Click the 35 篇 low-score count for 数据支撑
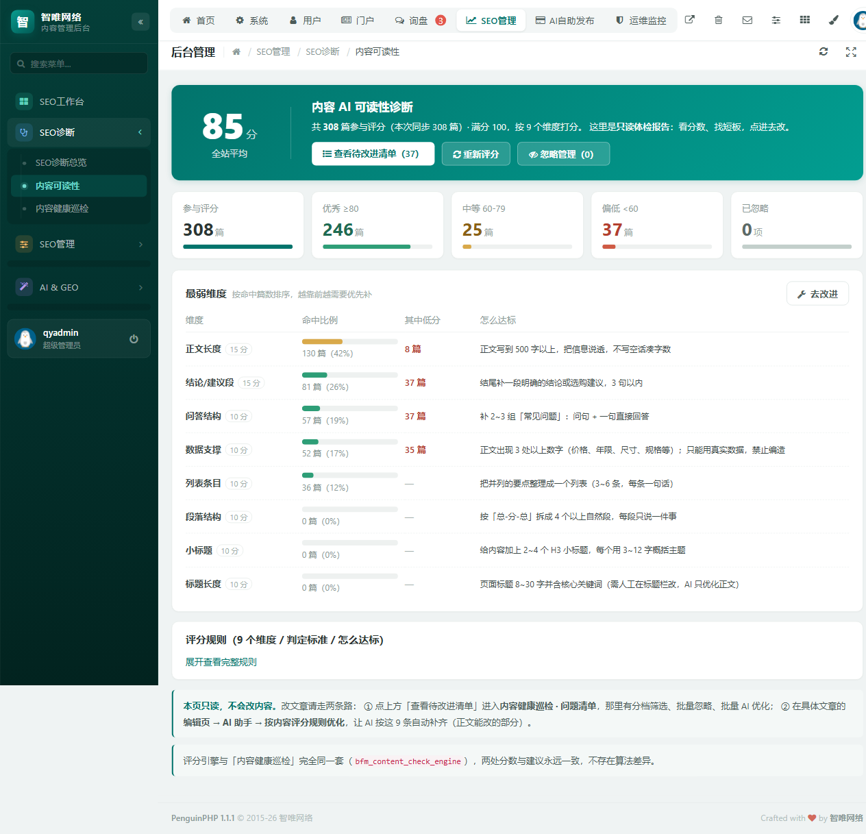 click(415, 450)
